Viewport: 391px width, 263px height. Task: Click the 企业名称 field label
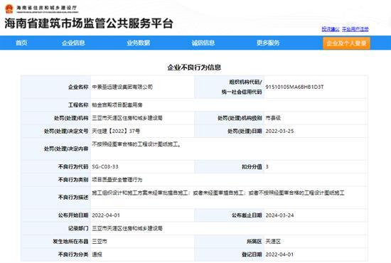point(78,87)
